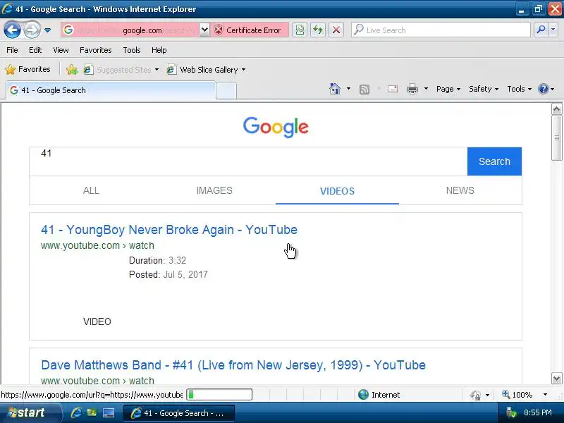Image resolution: width=564 pixels, height=423 pixels.
Task: Open '41 - YoungBoy Never Broke Again' link
Action: [x=169, y=230]
